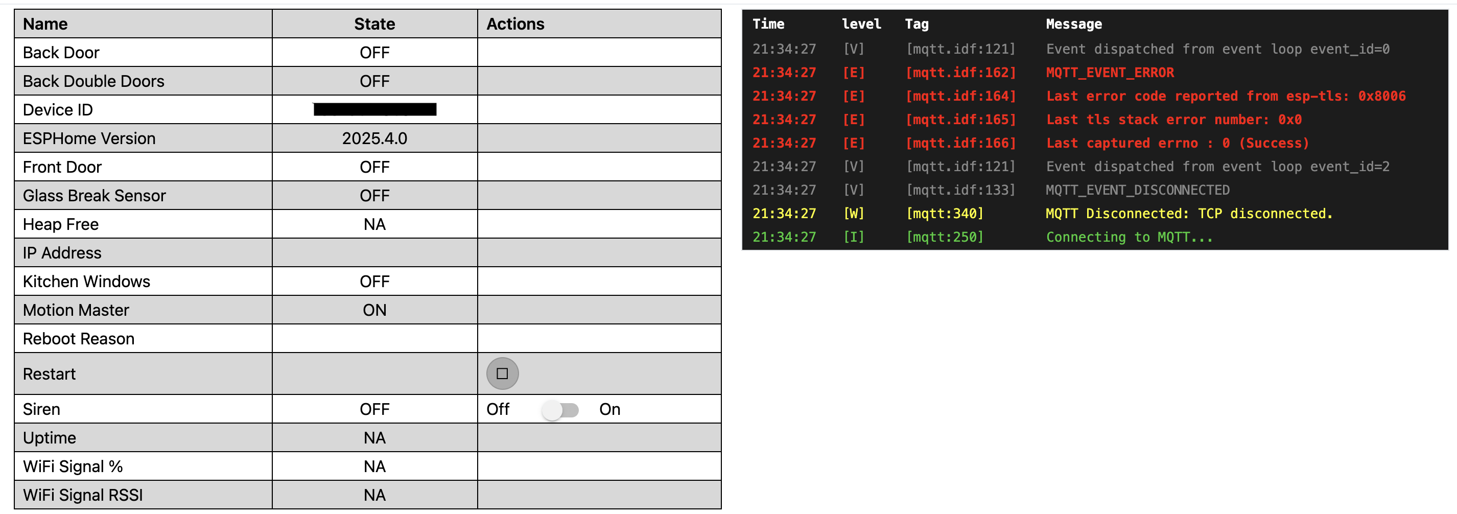Select the esp-tls 0x8006 error log line
The width and height of the screenshot is (1457, 514).
click(x=1078, y=96)
